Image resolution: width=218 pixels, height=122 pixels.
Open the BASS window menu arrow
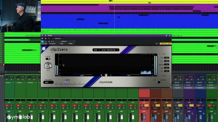point(42,36)
